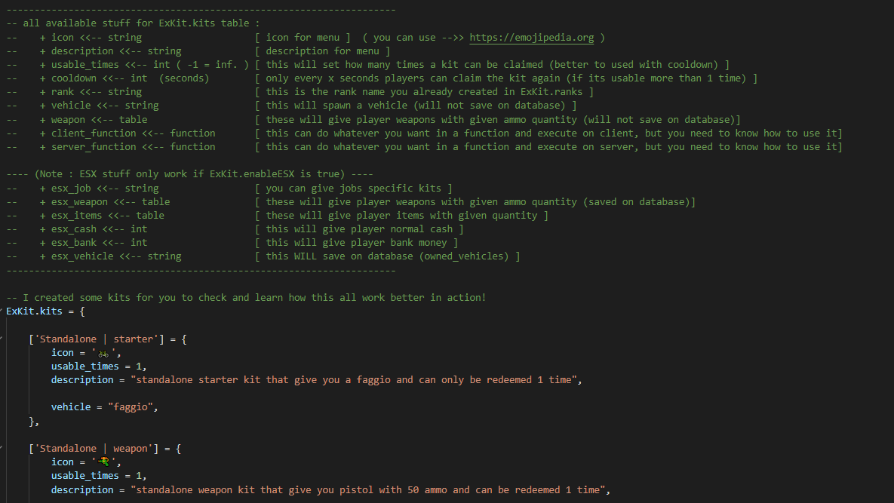Fold the 'Standalone | starter' block
Image resolution: width=894 pixels, height=503 pixels.
[x=2, y=339]
